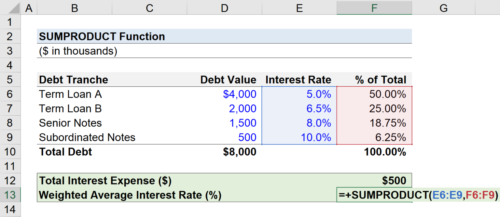Select the 100.00% total cell
This screenshot has width=500, height=217.
(374, 152)
